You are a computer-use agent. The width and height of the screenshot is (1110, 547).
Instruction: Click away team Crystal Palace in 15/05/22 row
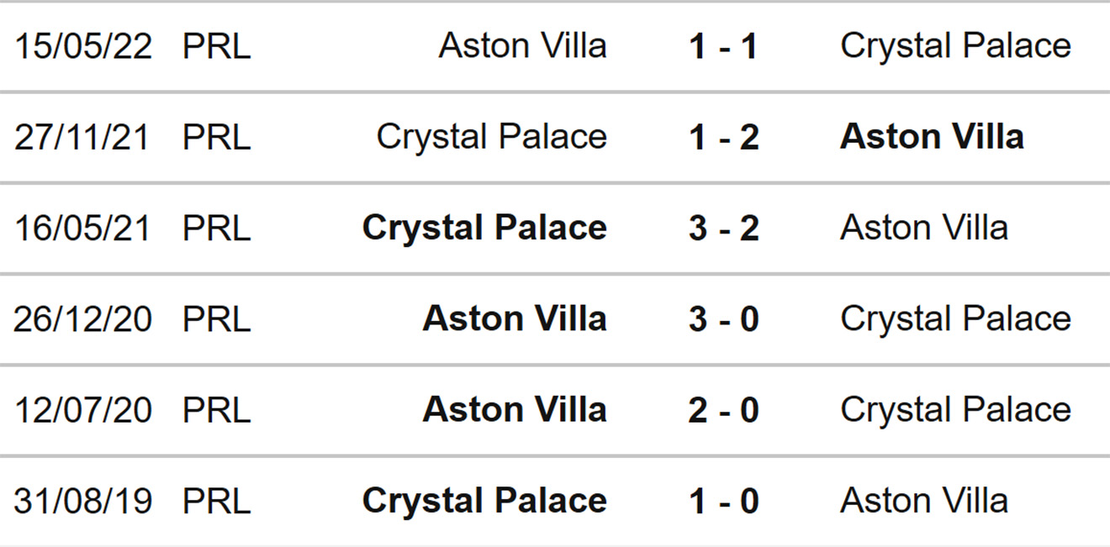click(955, 46)
